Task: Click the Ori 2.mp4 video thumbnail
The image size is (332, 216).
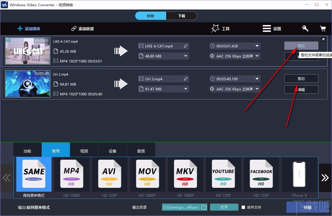Action: tap(27, 84)
